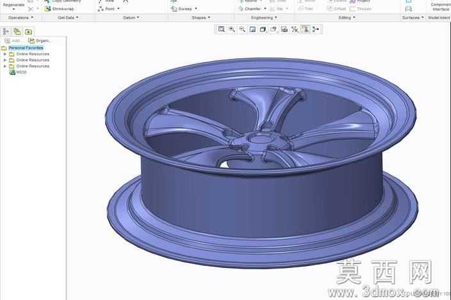Select the M030 model item
Screen dimensions: 451x300
[x=18, y=72]
